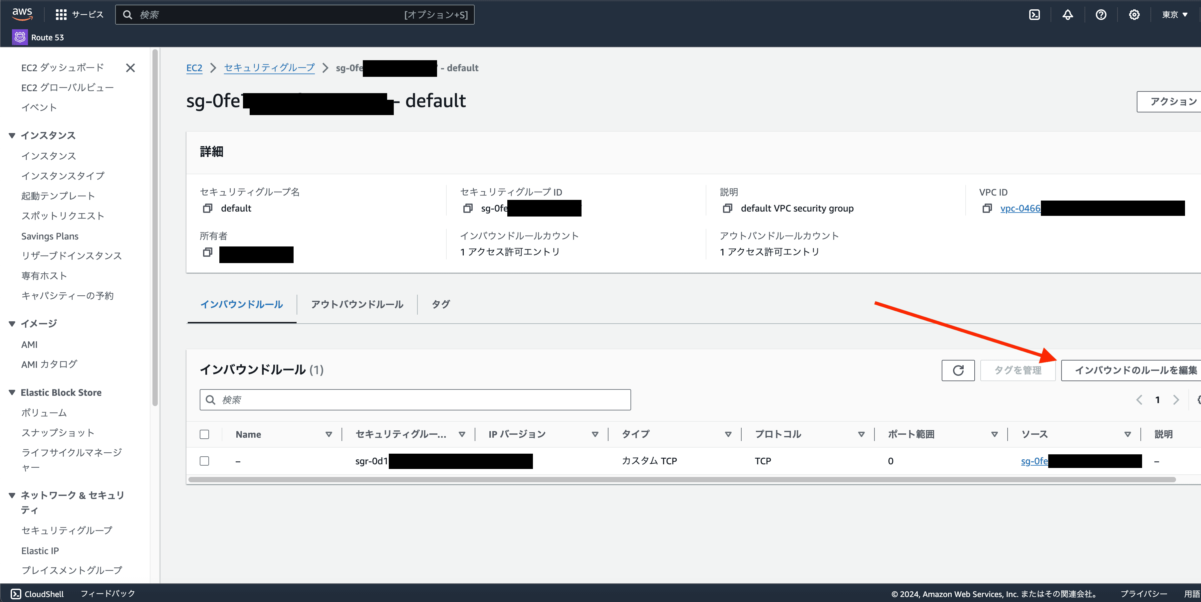Click the AWS logo home icon
Screen dimensions: 1201x602
tap(22, 14)
